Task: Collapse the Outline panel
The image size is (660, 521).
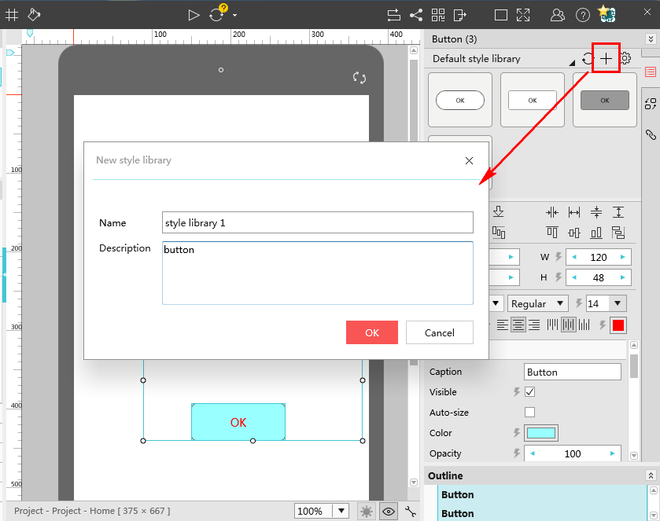Action: click(x=651, y=475)
